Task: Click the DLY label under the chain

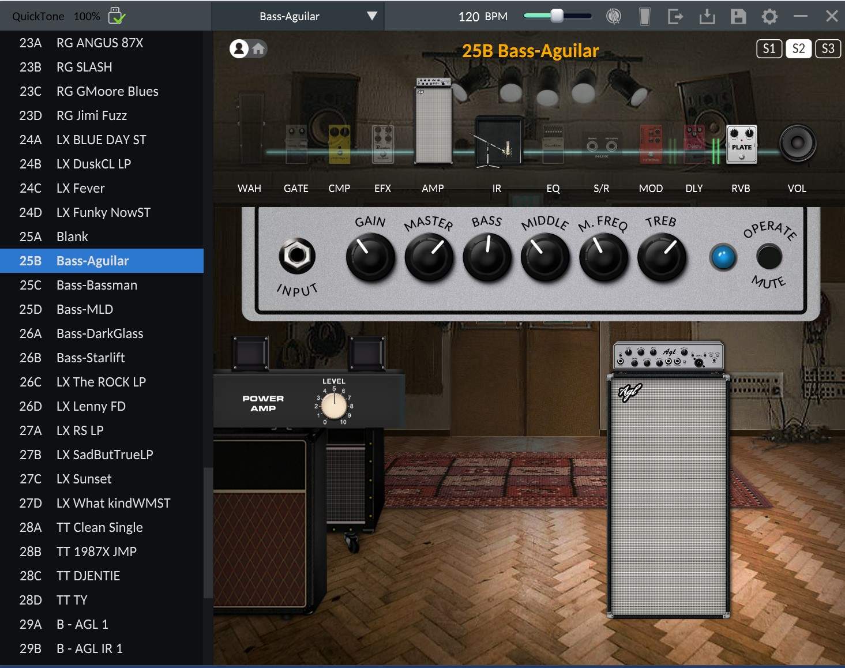Action: click(694, 189)
